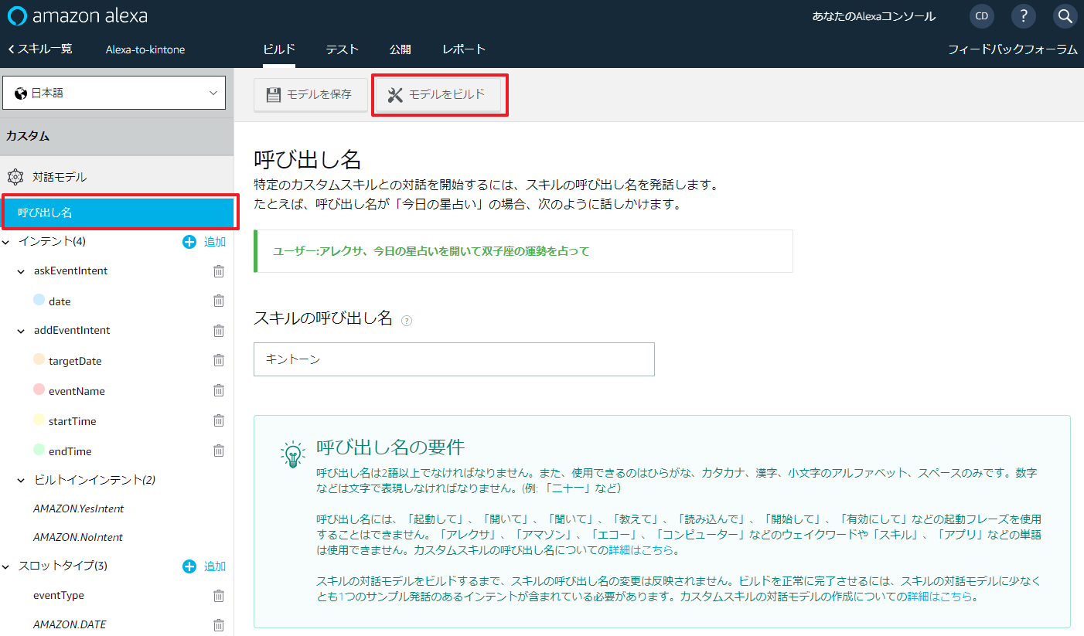Open the question mark help icon

(x=1024, y=16)
